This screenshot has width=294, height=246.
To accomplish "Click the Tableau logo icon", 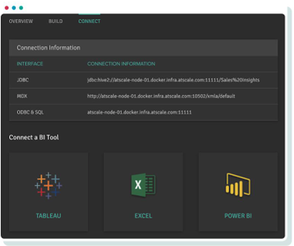I will (x=49, y=185).
